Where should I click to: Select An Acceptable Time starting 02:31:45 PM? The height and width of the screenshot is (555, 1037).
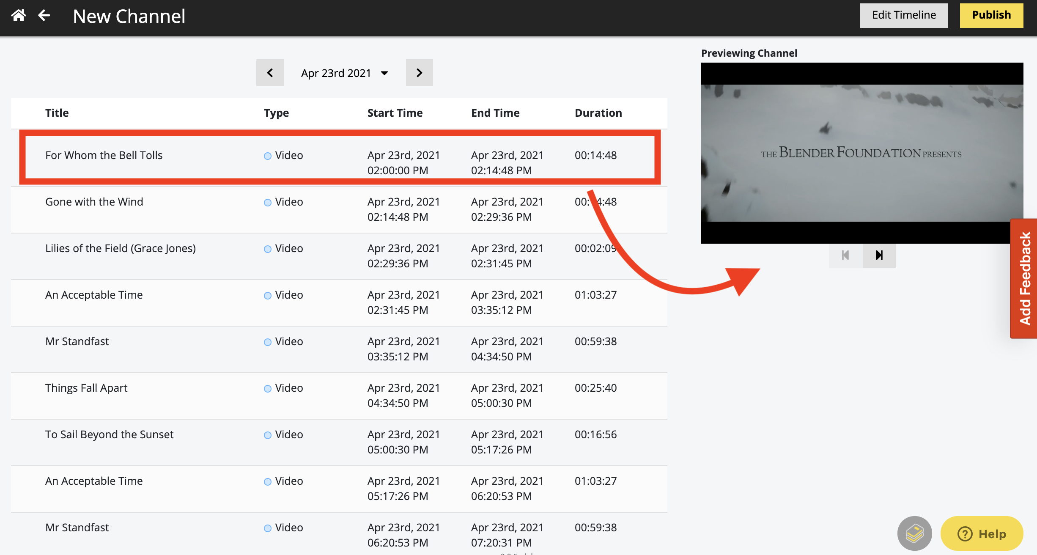tap(339, 302)
